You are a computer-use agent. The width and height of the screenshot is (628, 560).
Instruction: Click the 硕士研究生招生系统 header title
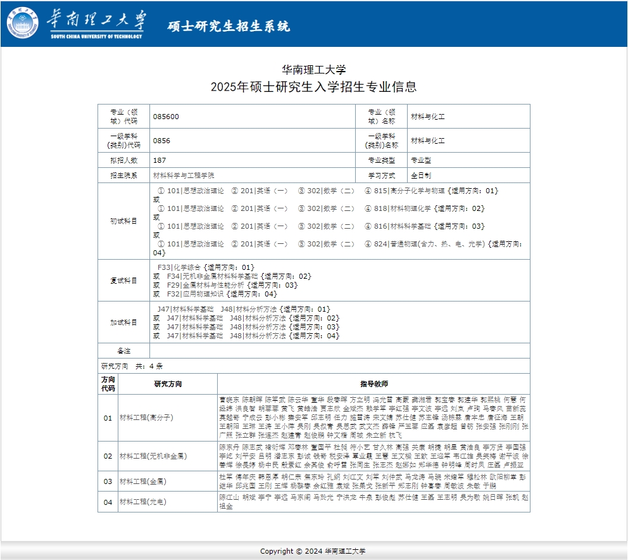229,26
